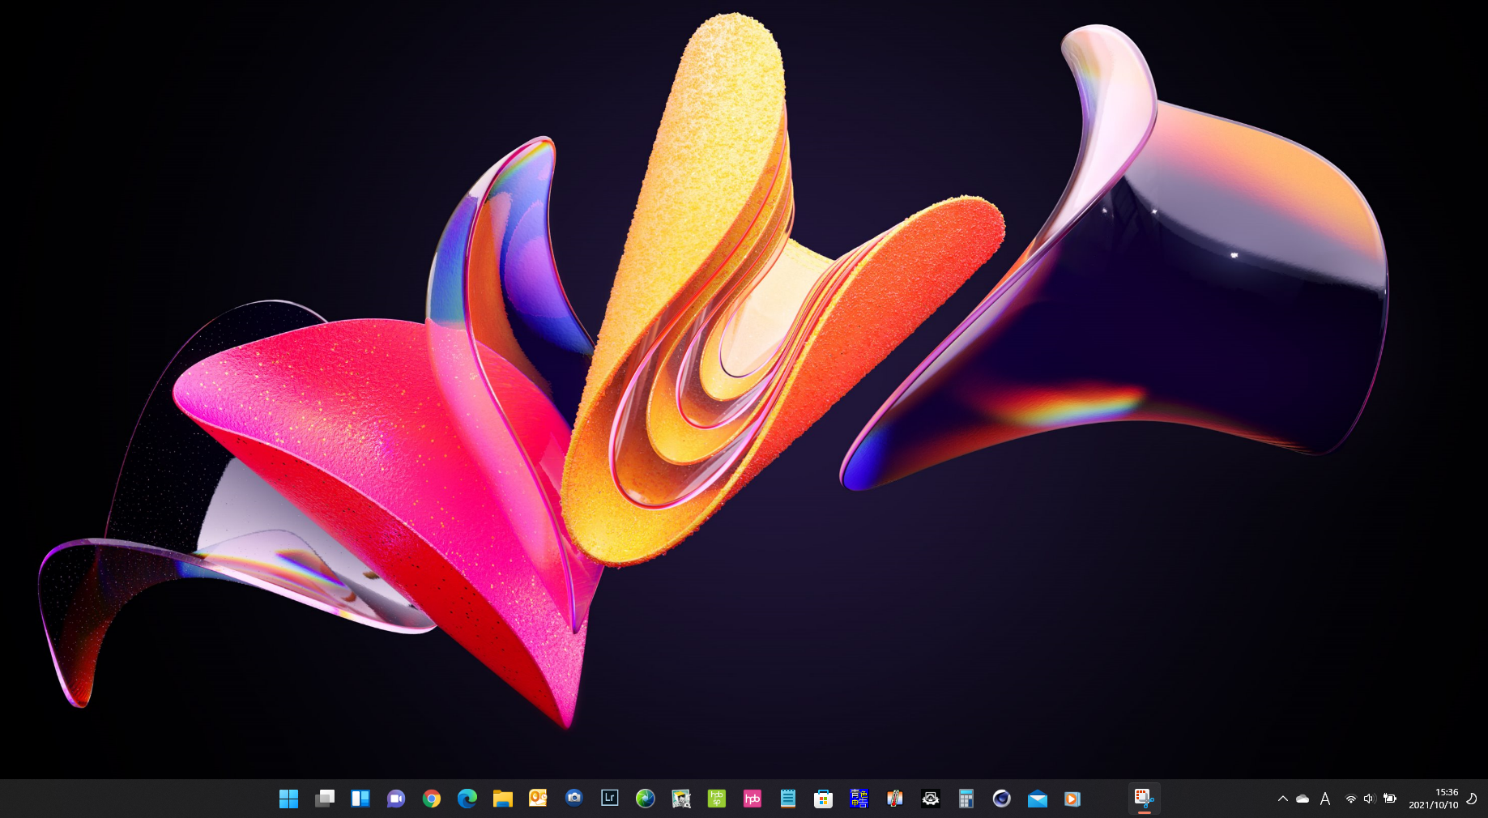Open the thermometer app icon
The height and width of the screenshot is (818, 1488).
click(895, 799)
